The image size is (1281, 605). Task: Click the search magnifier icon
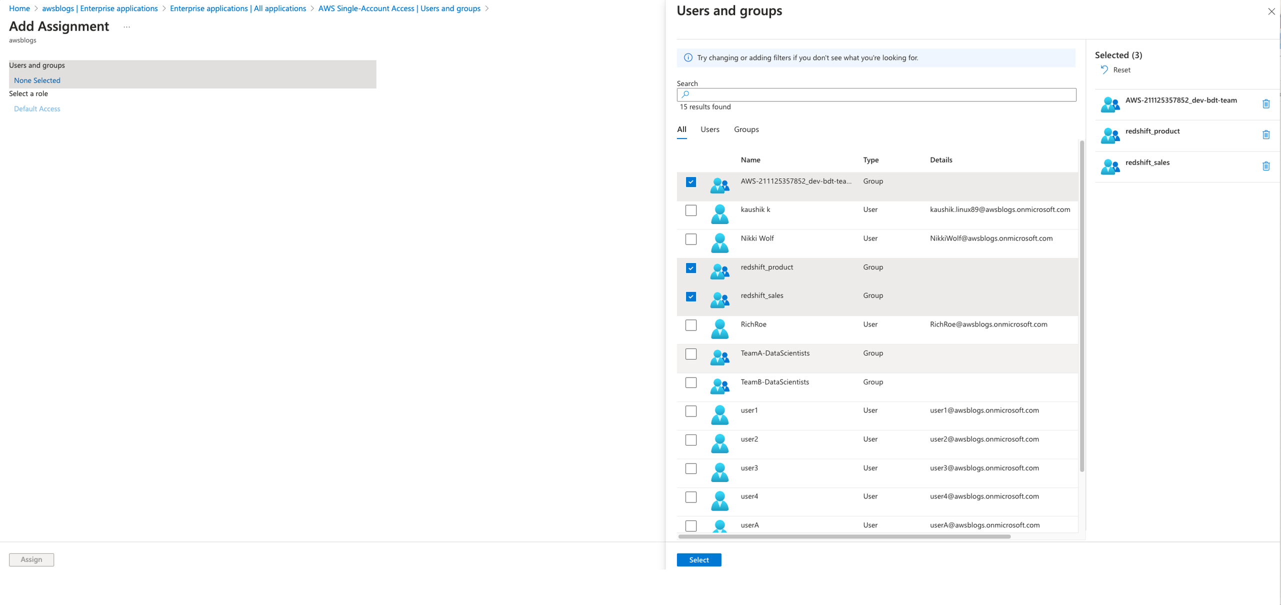coord(685,94)
